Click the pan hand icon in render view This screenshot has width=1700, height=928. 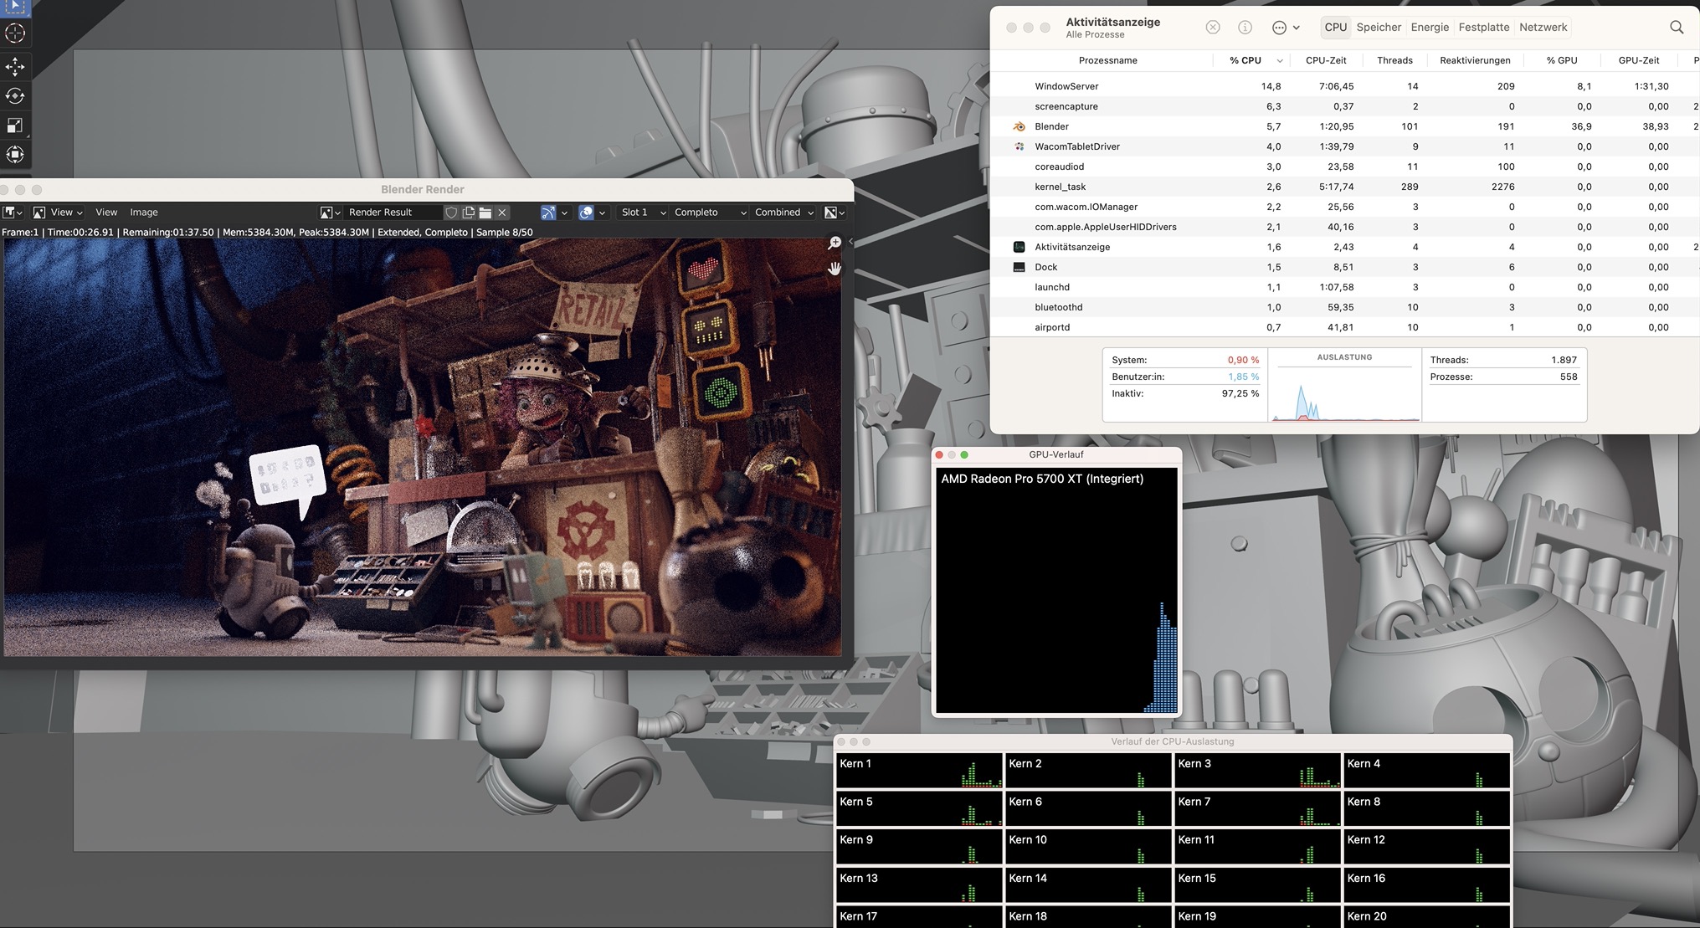pos(834,269)
